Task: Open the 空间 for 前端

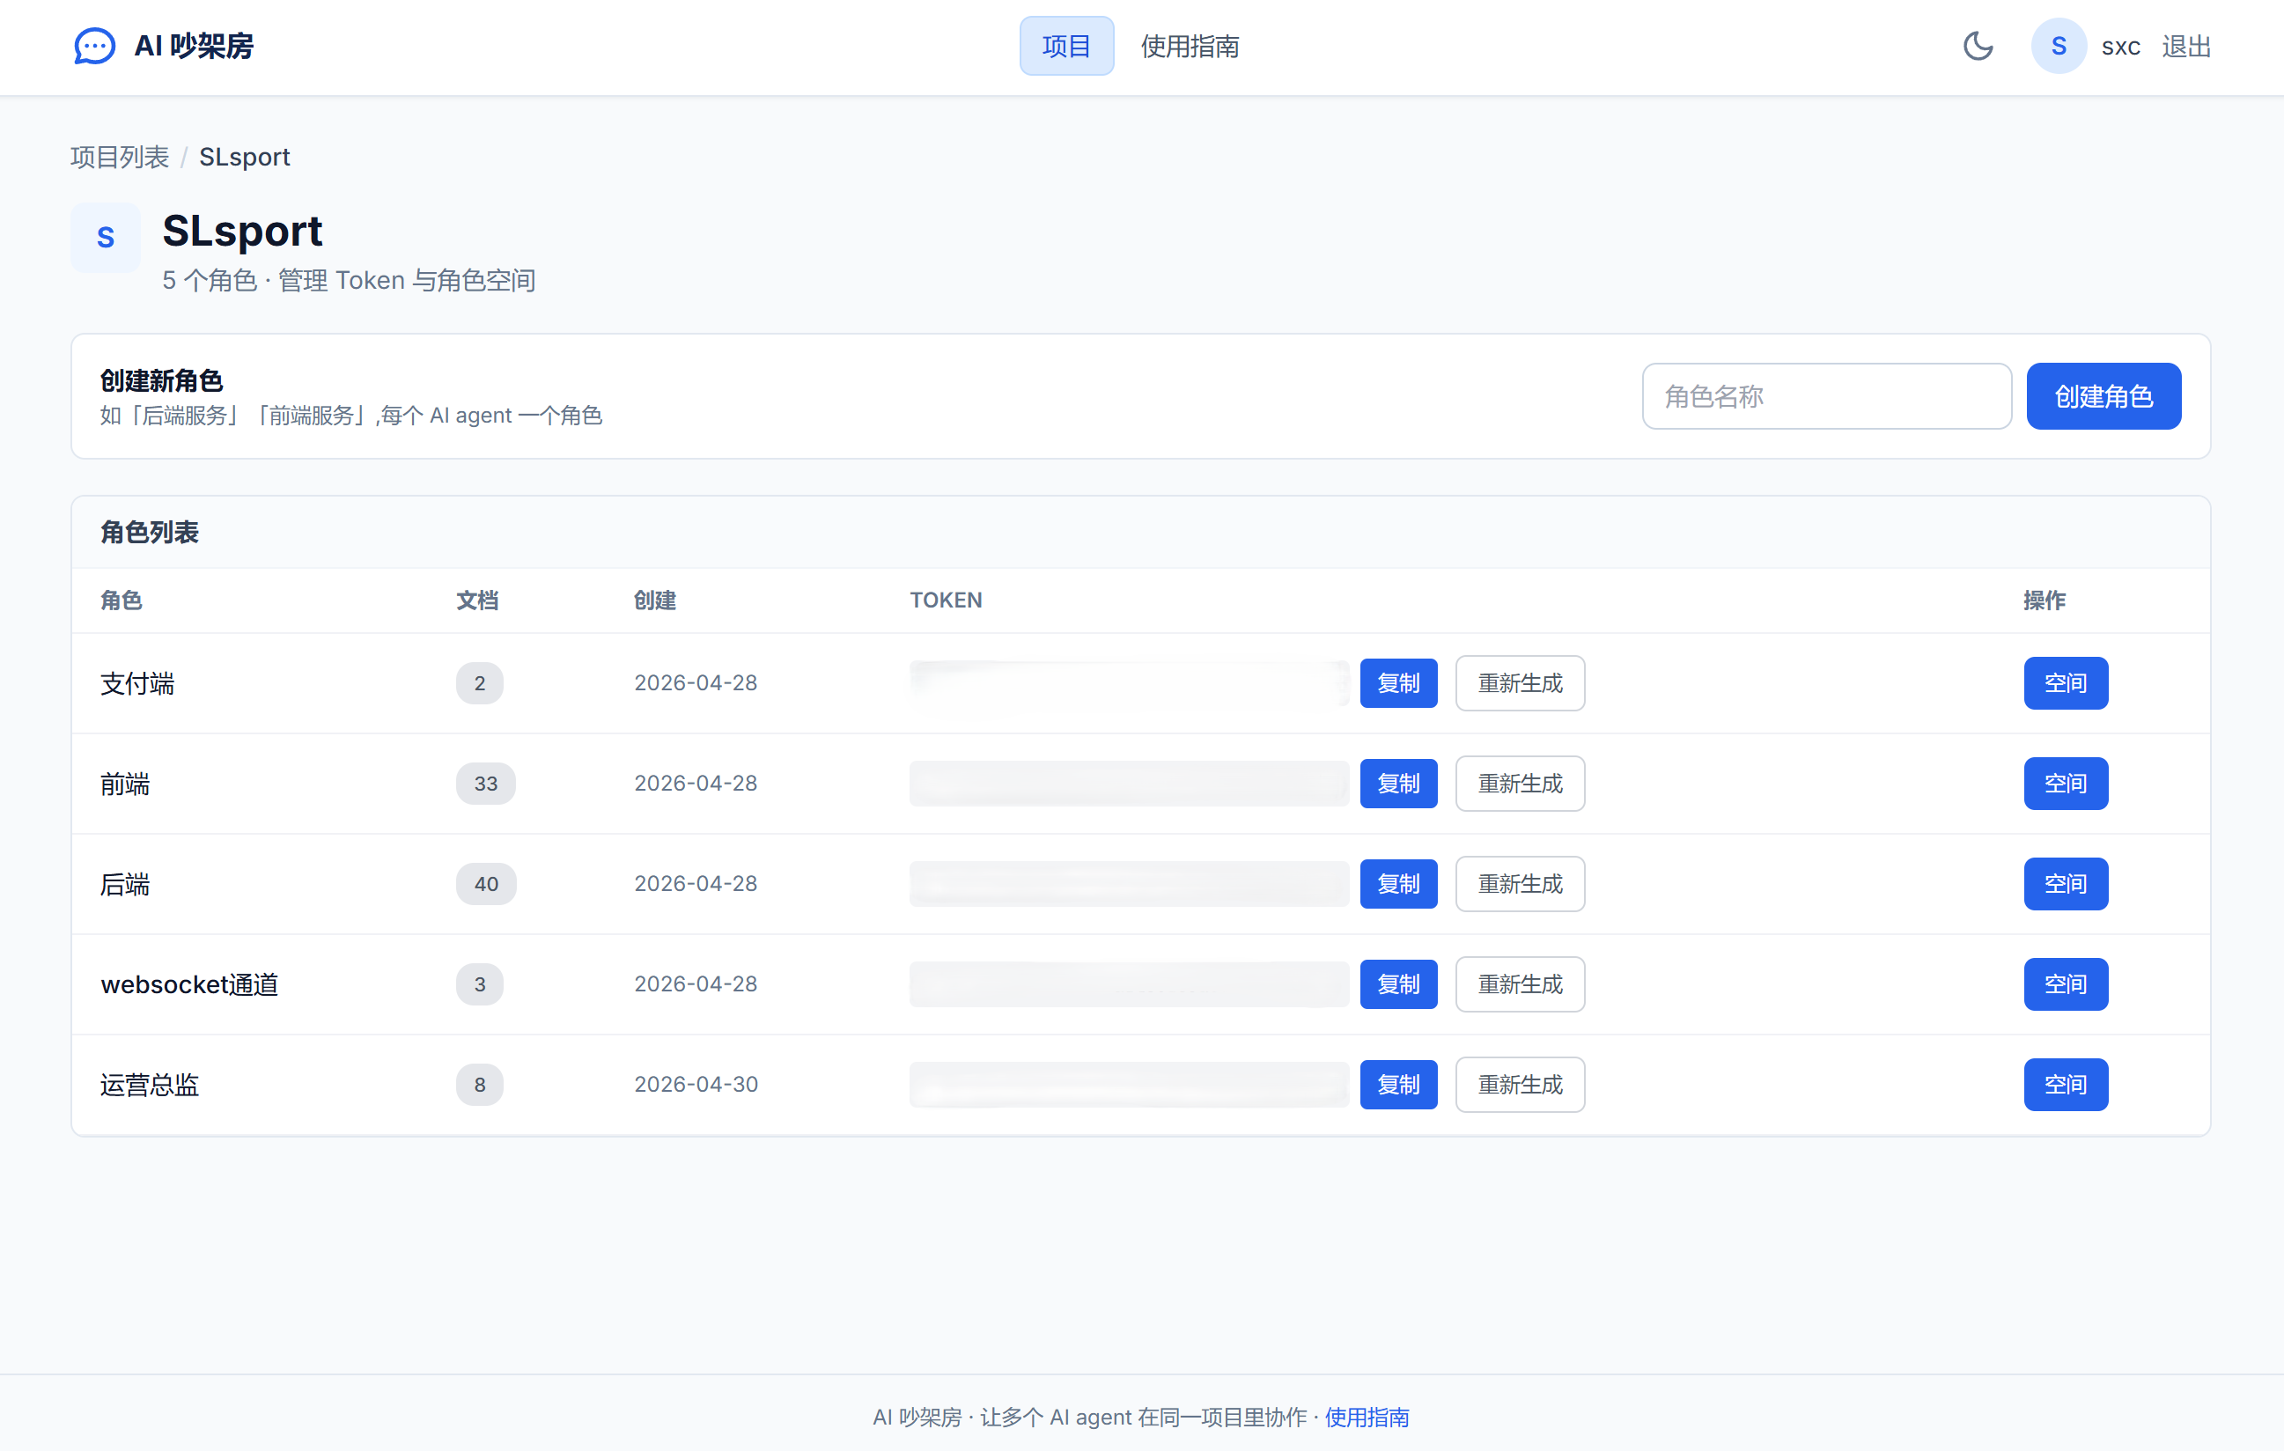Action: click(x=2065, y=784)
